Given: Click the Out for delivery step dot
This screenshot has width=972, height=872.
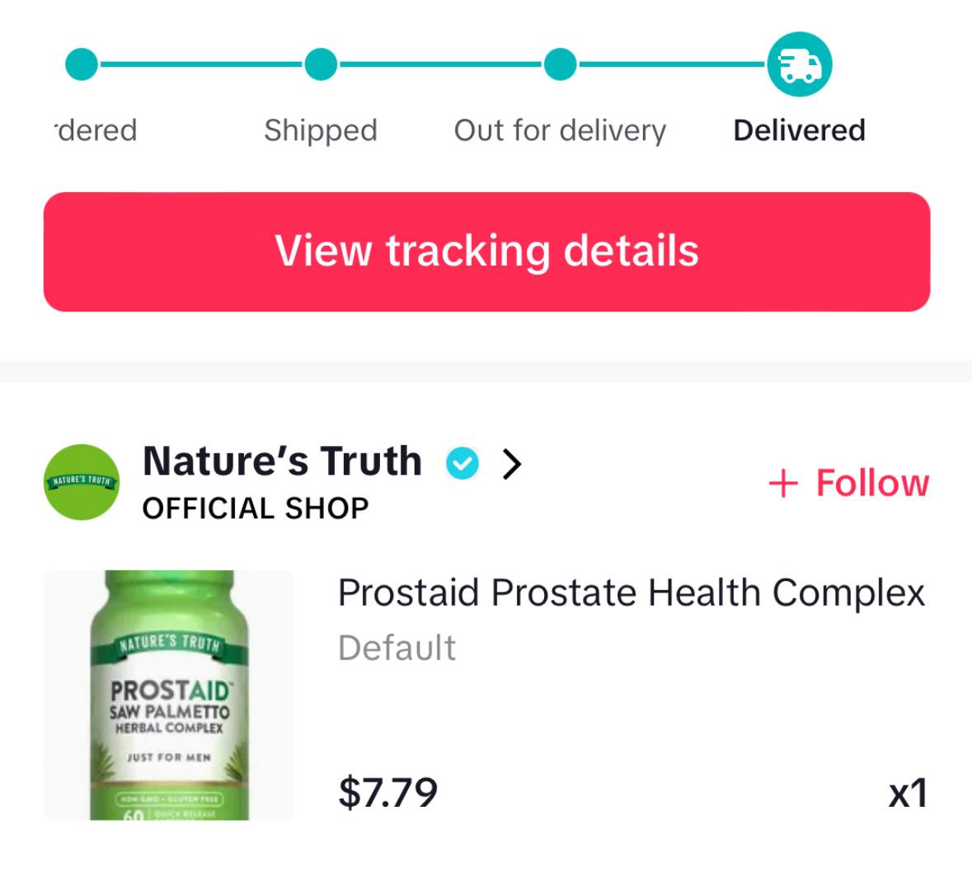Looking at the screenshot, I should coord(560,63).
